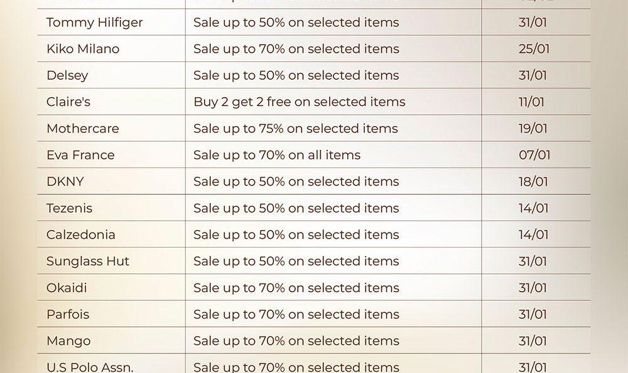Click the Okaidi brand name
Viewport: 628px width, 373px height.
click(x=67, y=288)
